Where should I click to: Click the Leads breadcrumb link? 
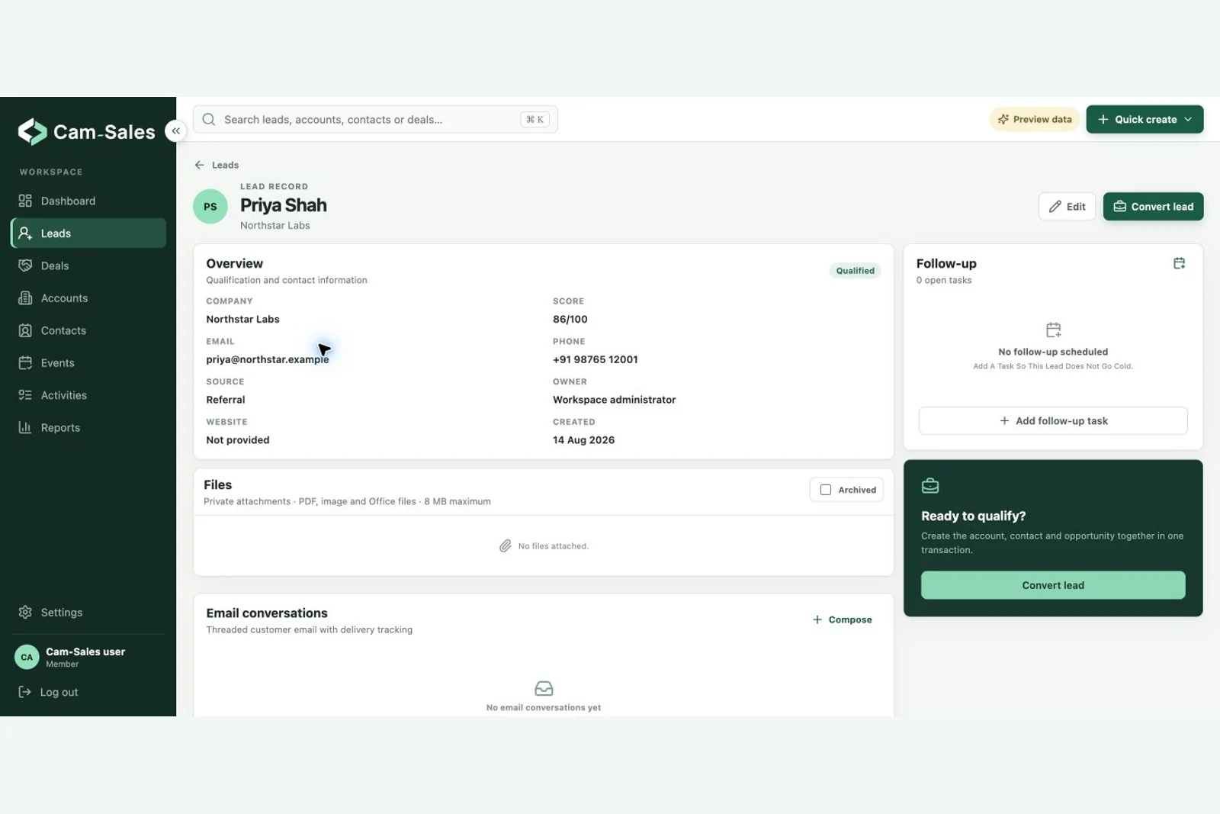click(x=225, y=166)
